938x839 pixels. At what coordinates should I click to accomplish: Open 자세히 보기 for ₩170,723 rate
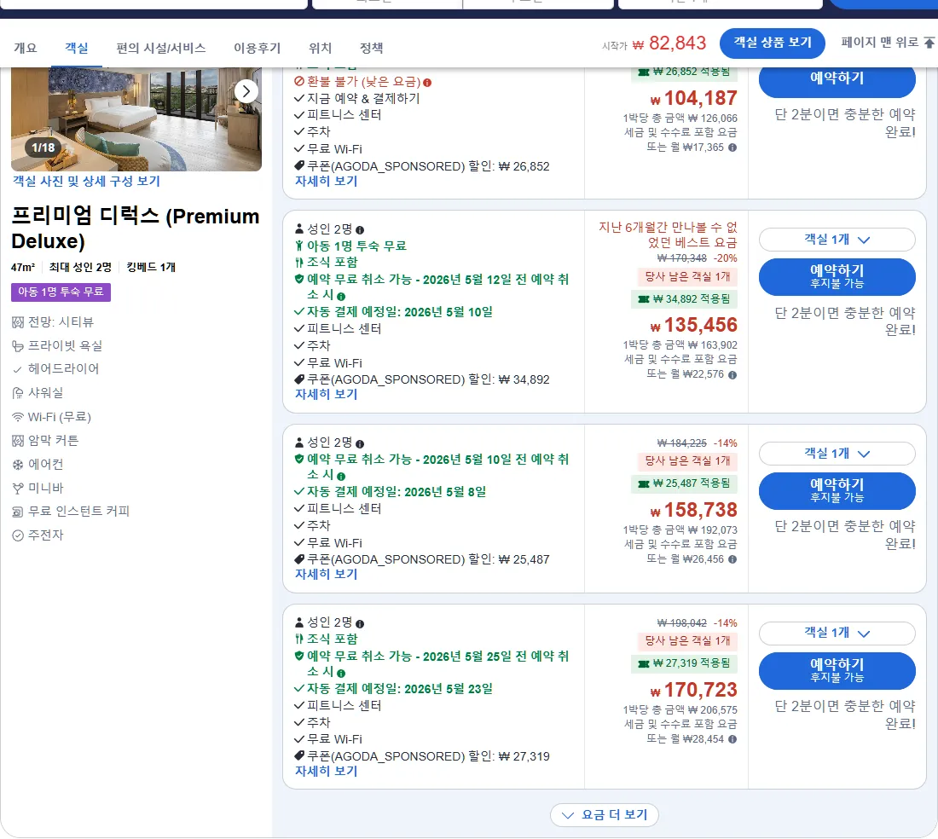click(326, 772)
